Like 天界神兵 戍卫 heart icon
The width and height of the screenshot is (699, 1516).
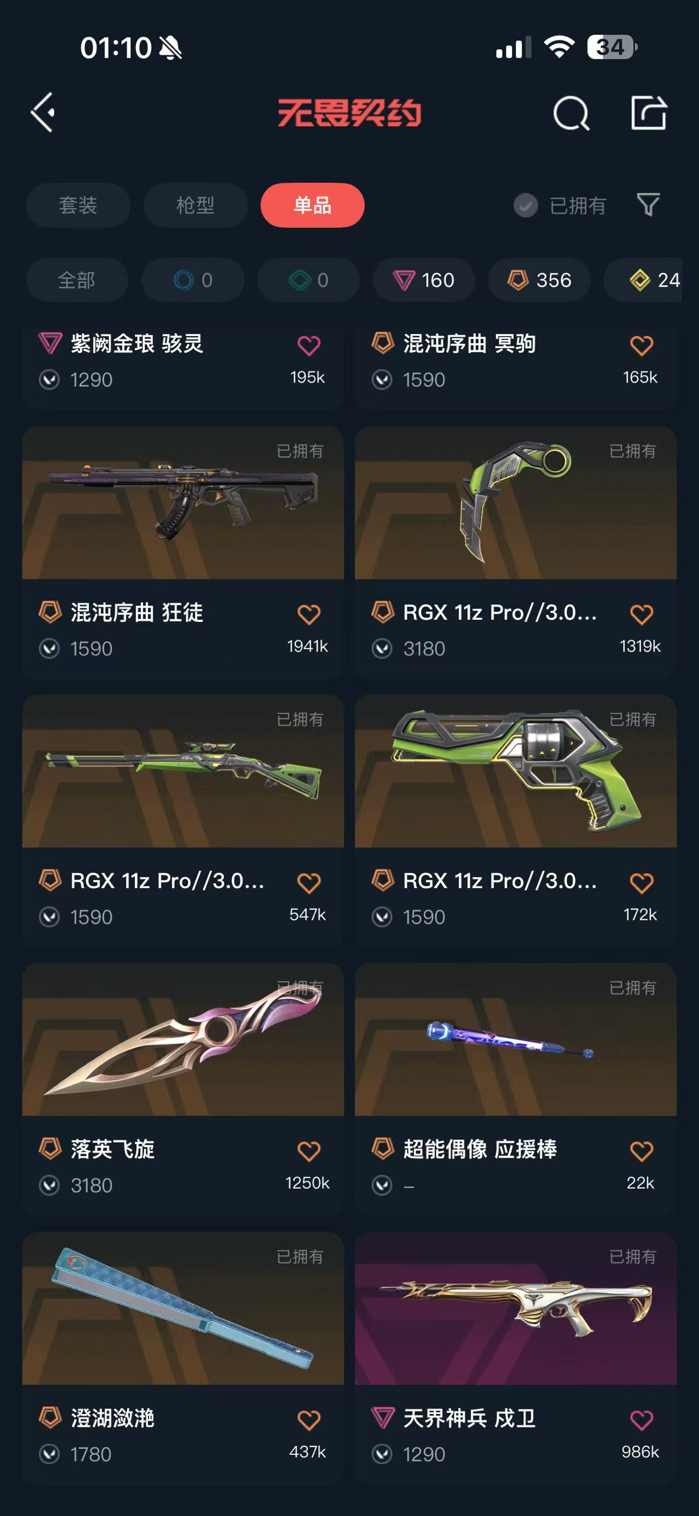pos(641,1420)
